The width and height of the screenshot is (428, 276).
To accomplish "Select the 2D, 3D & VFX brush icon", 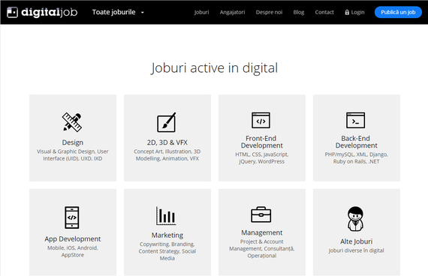I will pos(167,122).
